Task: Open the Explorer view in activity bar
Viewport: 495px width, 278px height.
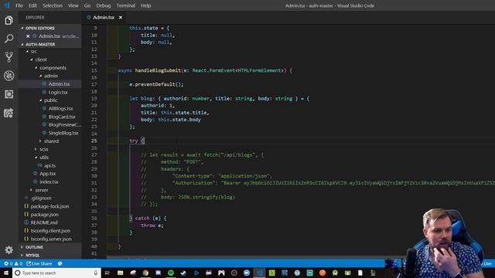Action: pos(9,20)
